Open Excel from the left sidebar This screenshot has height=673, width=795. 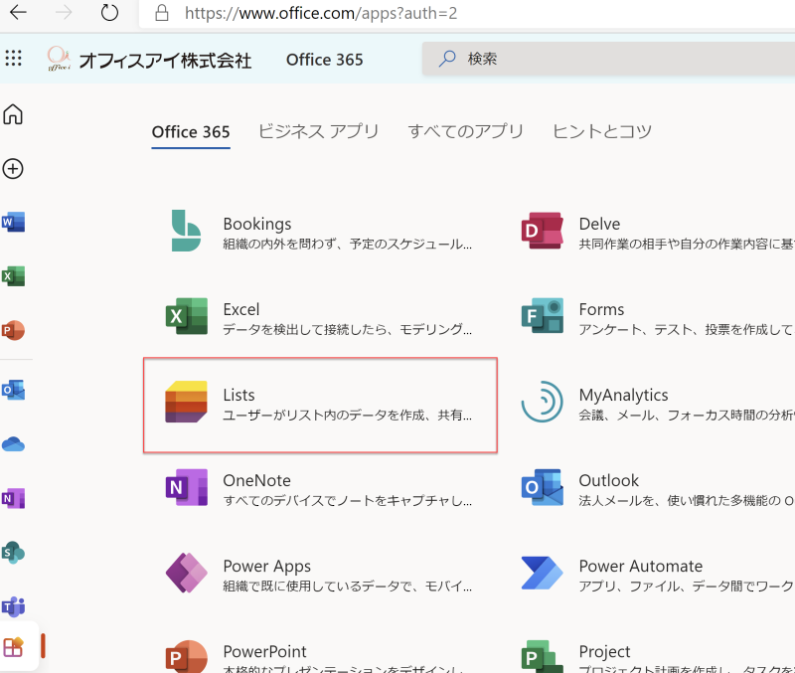coord(13,276)
